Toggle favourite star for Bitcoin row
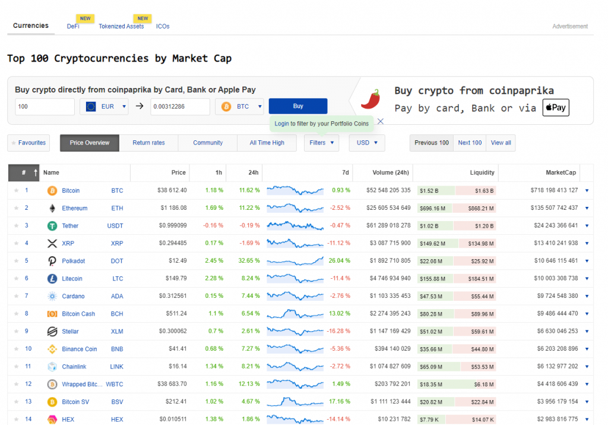Screen dimensions: 608x425 pyautogui.click(x=16, y=191)
